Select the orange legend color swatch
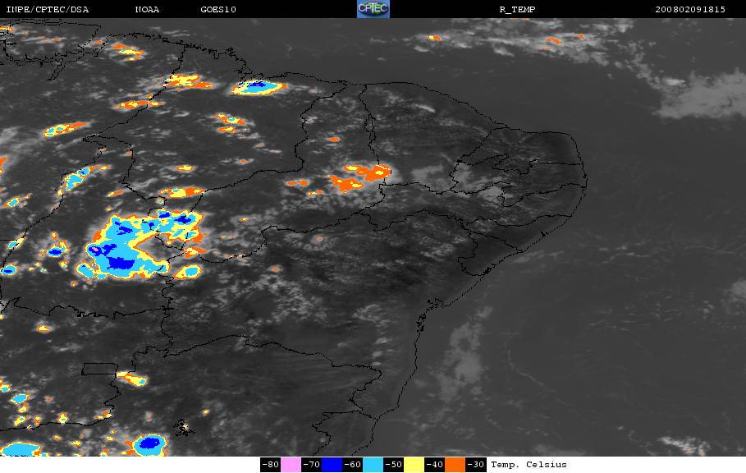The image size is (746, 473). (455, 465)
